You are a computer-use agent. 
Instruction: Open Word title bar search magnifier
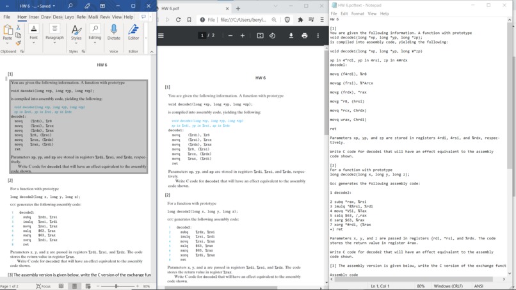tap(70, 6)
